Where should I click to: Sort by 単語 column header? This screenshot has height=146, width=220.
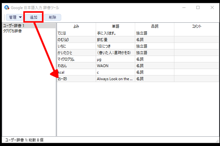[x=115, y=26]
